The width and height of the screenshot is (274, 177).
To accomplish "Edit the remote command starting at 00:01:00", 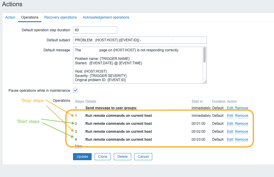I will click(x=230, y=124).
